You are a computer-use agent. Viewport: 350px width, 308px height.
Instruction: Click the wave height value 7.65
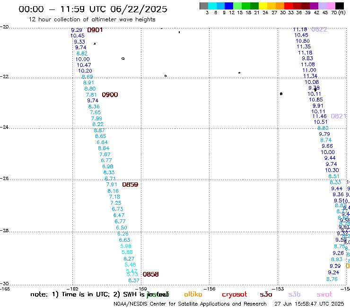point(96,112)
